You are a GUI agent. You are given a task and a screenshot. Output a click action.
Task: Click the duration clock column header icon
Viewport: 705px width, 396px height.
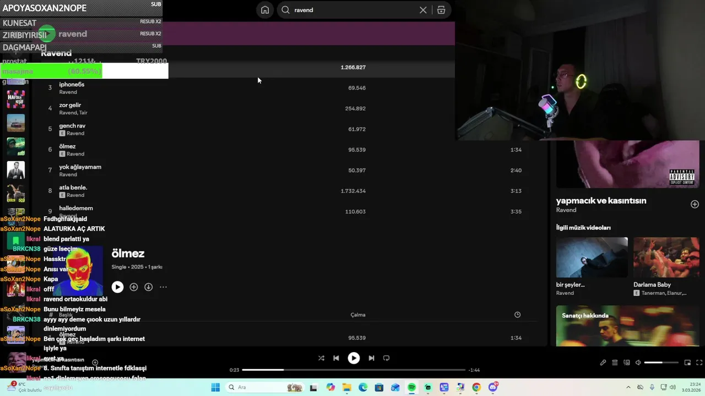coord(517,315)
